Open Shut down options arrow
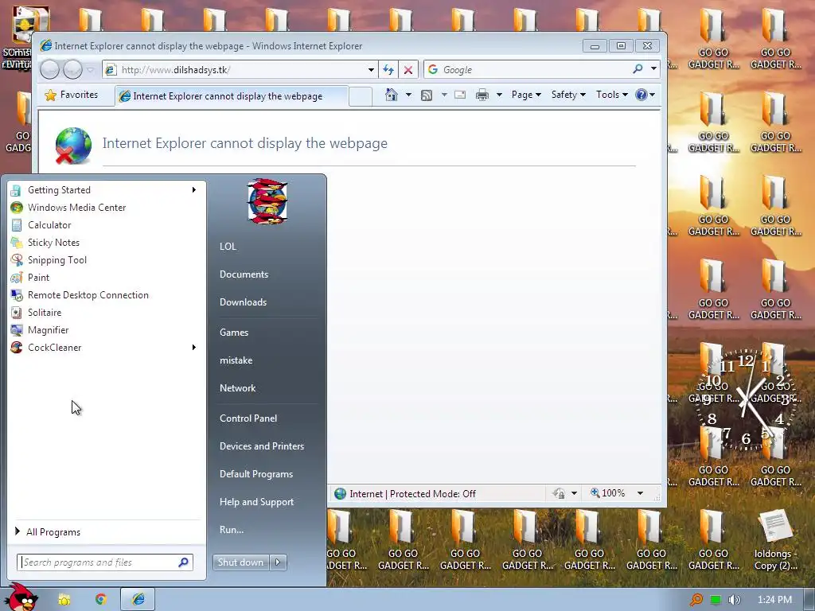This screenshot has height=611, width=815. (278, 562)
